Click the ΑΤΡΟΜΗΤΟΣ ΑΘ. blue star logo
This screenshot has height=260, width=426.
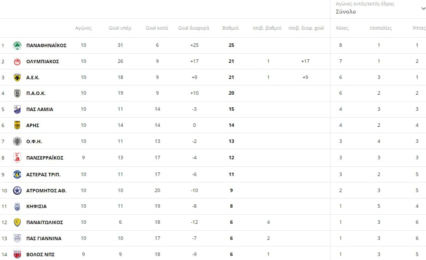[x=17, y=191]
